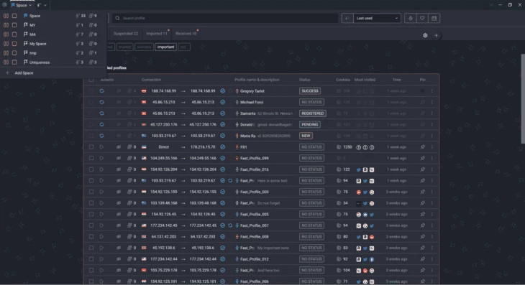Select Fast_Profile_003 row checkbox
525x285 pixels.
click(x=91, y=192)
